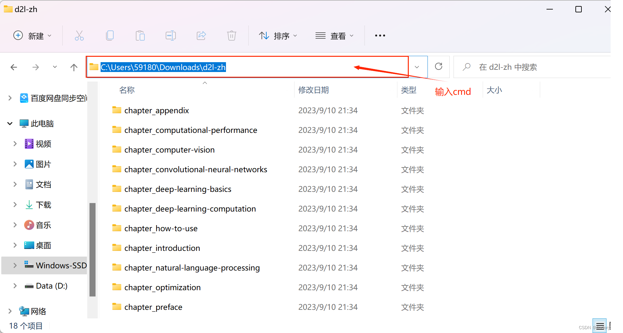Click the Copy icon in toolbar
623x333 pixels.
click(x=110, y=36)
